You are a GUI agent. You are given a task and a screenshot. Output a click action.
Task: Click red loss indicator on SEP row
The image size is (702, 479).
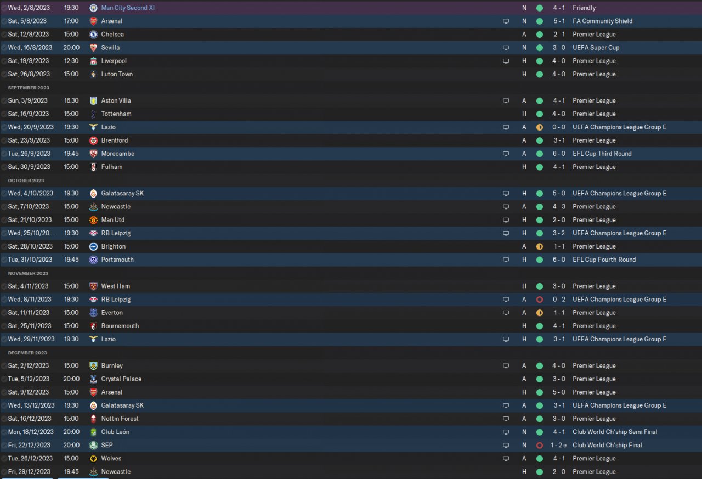pyautogui.click(x=540, y=445)
